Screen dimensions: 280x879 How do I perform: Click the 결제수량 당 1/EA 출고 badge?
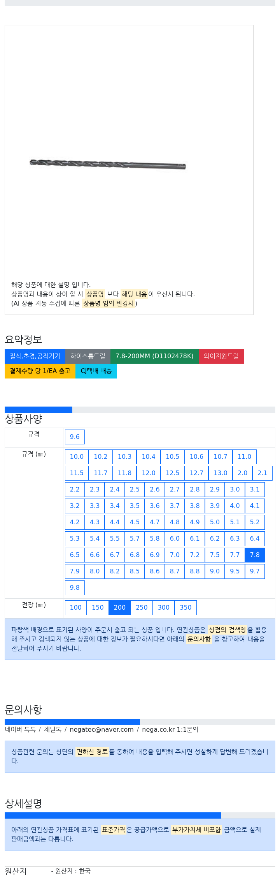[40, 371]
